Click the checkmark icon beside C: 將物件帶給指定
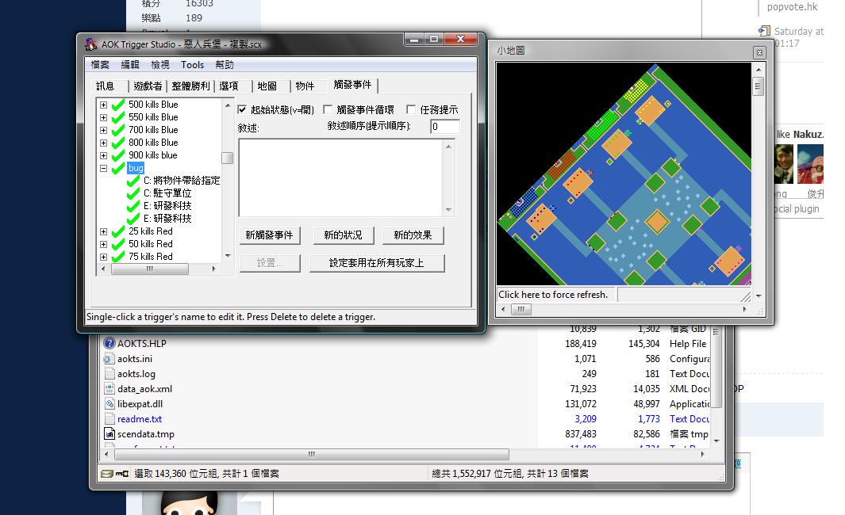The image size is (845, 515). 133,181
